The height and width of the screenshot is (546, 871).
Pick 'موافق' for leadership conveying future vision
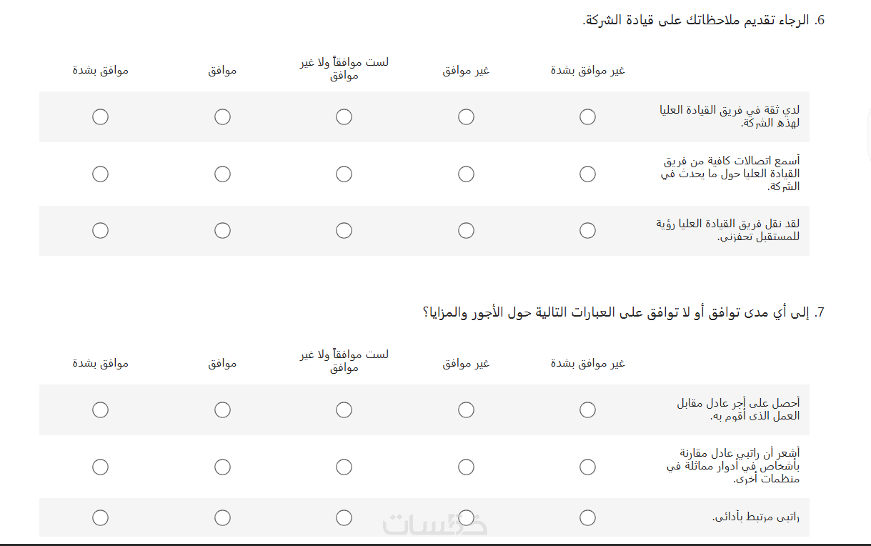pos(222,230)
